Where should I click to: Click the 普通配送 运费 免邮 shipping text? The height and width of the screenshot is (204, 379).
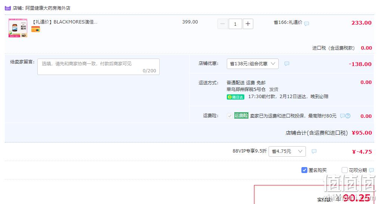click(246, 83)
